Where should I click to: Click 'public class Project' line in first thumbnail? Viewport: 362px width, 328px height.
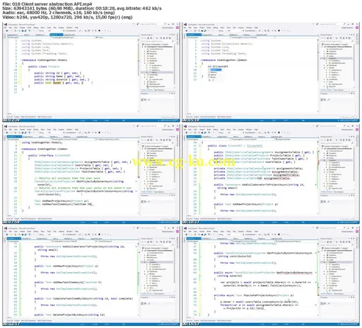(x=44, y=67)
